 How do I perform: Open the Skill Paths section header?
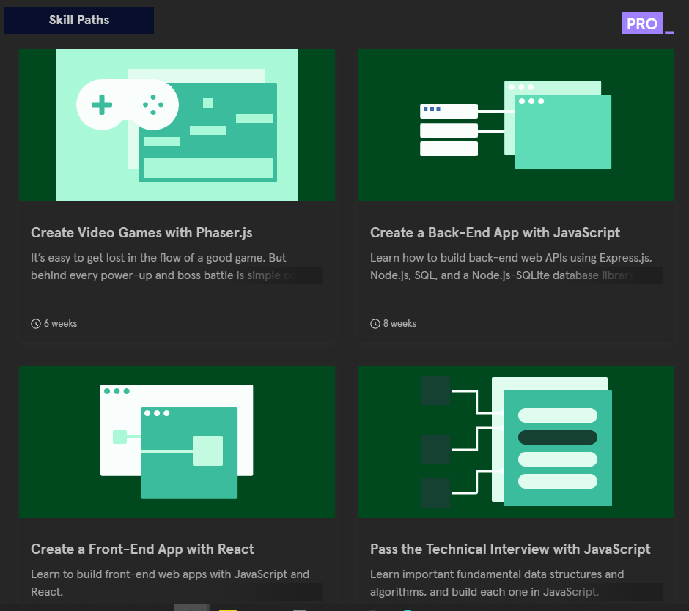[x=79, y=21]
